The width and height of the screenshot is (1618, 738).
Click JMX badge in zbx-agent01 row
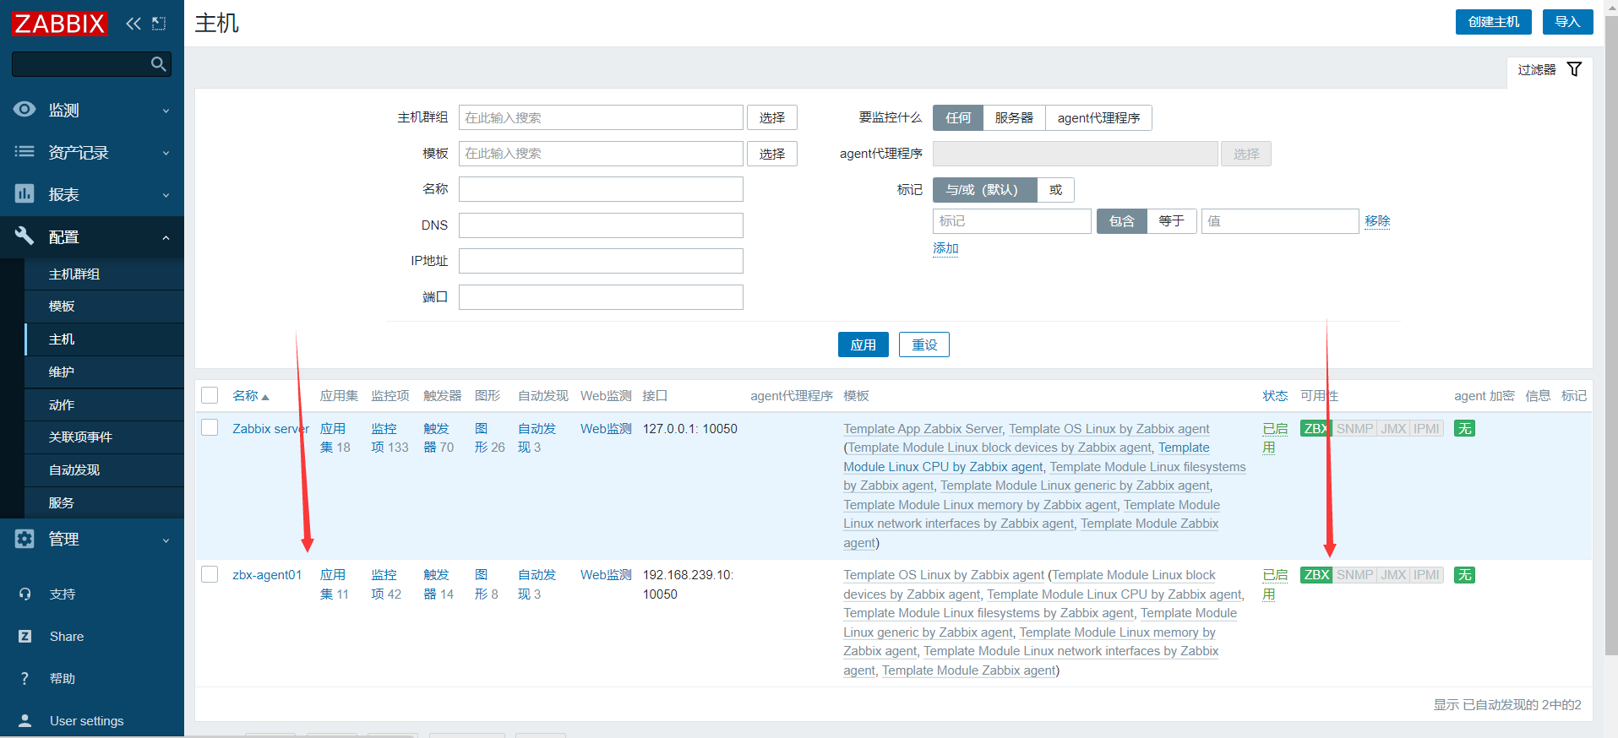point(1393,575)
